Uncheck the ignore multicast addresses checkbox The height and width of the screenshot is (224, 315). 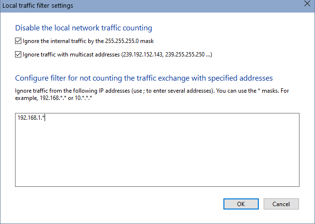[x=18, y=55]
